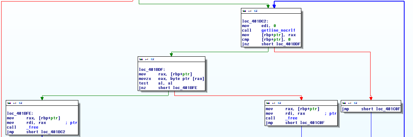This screenshot has height=137, width=413.
Task: Select the pencil edit icon on loc_401BDF block
Action: 147,59
